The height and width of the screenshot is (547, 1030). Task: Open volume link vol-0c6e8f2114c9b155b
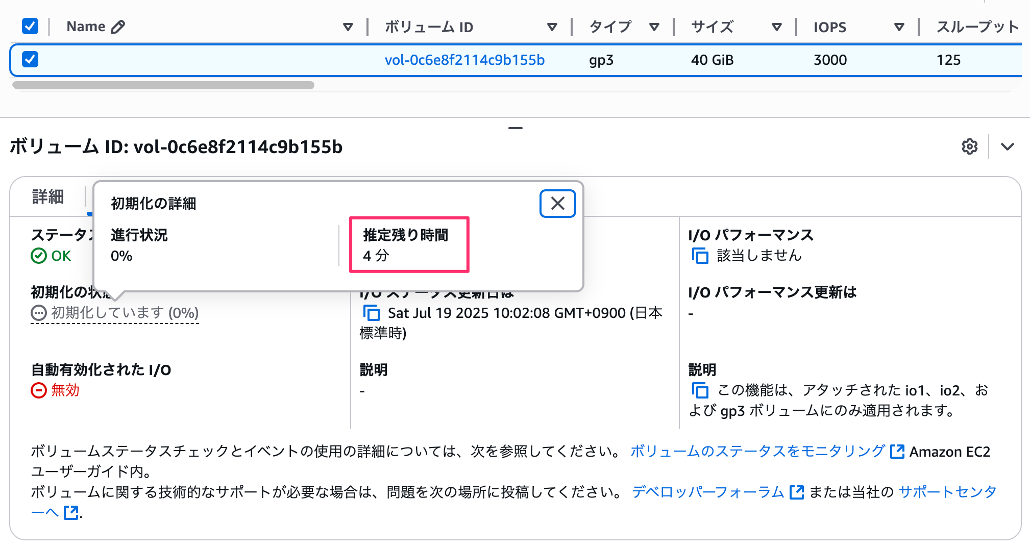point(464,60)
